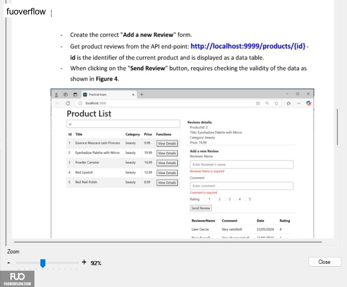Screen dimensions: 347x287
Task: Click the site information icon in the address bar
Action: pyautogui.click(x=80, y=103)
